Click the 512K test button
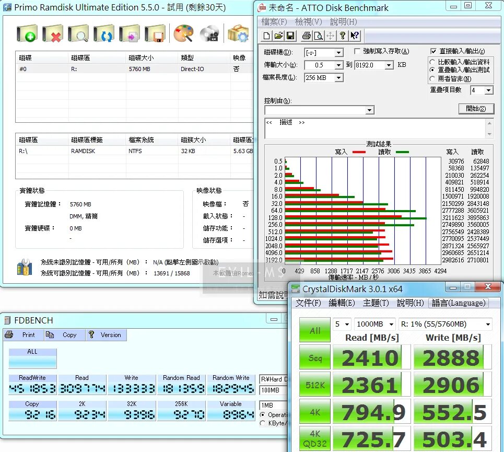504x452 pixels. coord(315,384)
